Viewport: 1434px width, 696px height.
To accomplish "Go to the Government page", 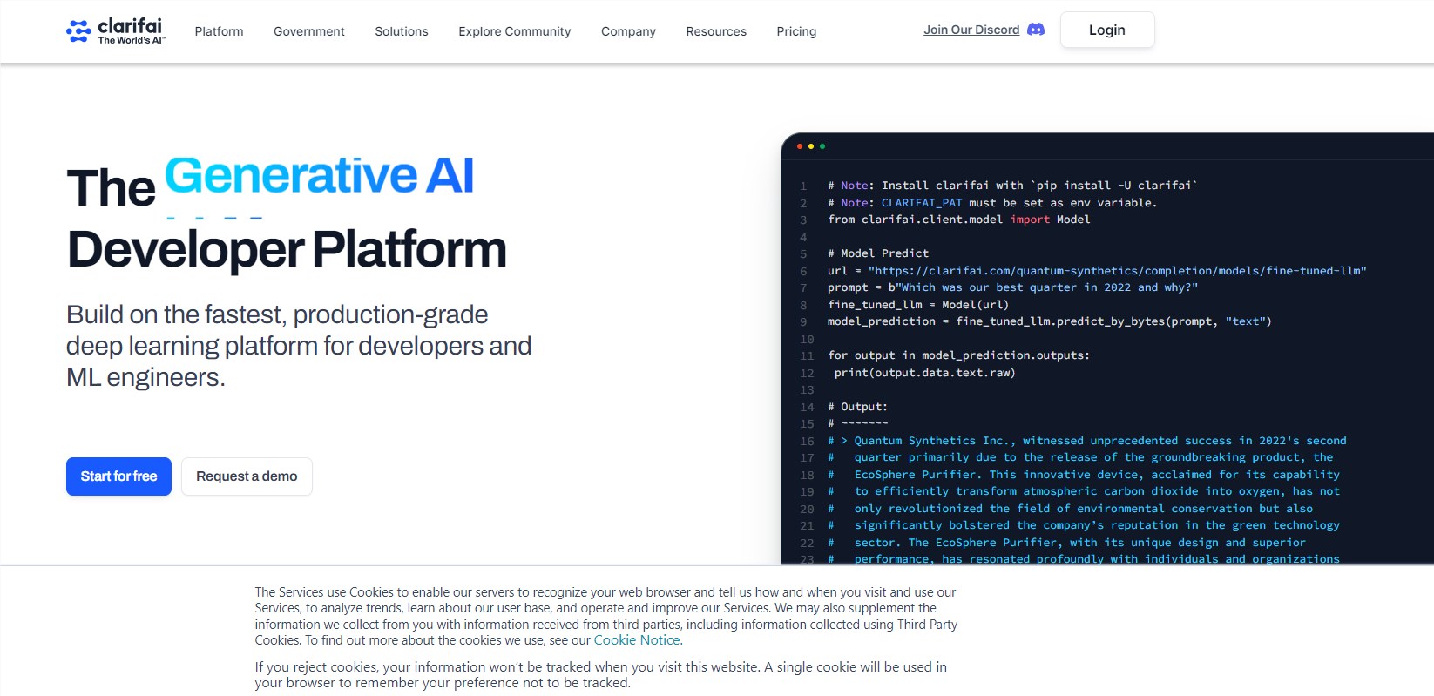I will [308, 31].
